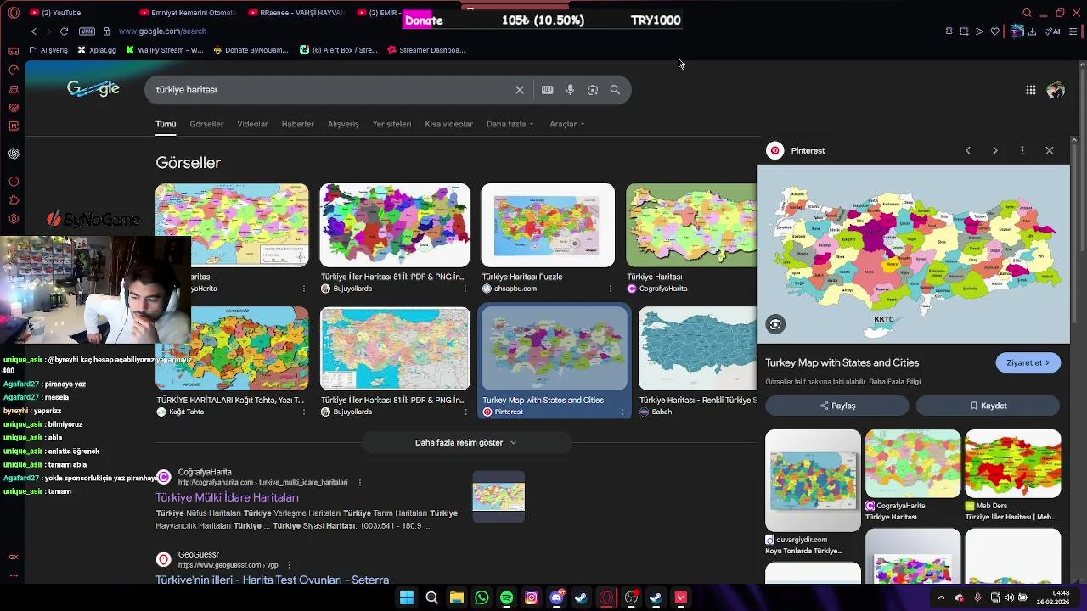The image size is (1087, 611).
Task: Open Türkiye'nin illeri Seterra link
Action: (272, 580)
